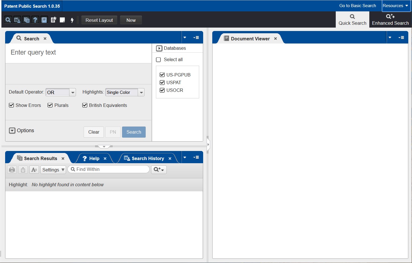The image size is (412, 263).
Task: Click vertical splitter collapse arrow
Action: pos(208,144)
